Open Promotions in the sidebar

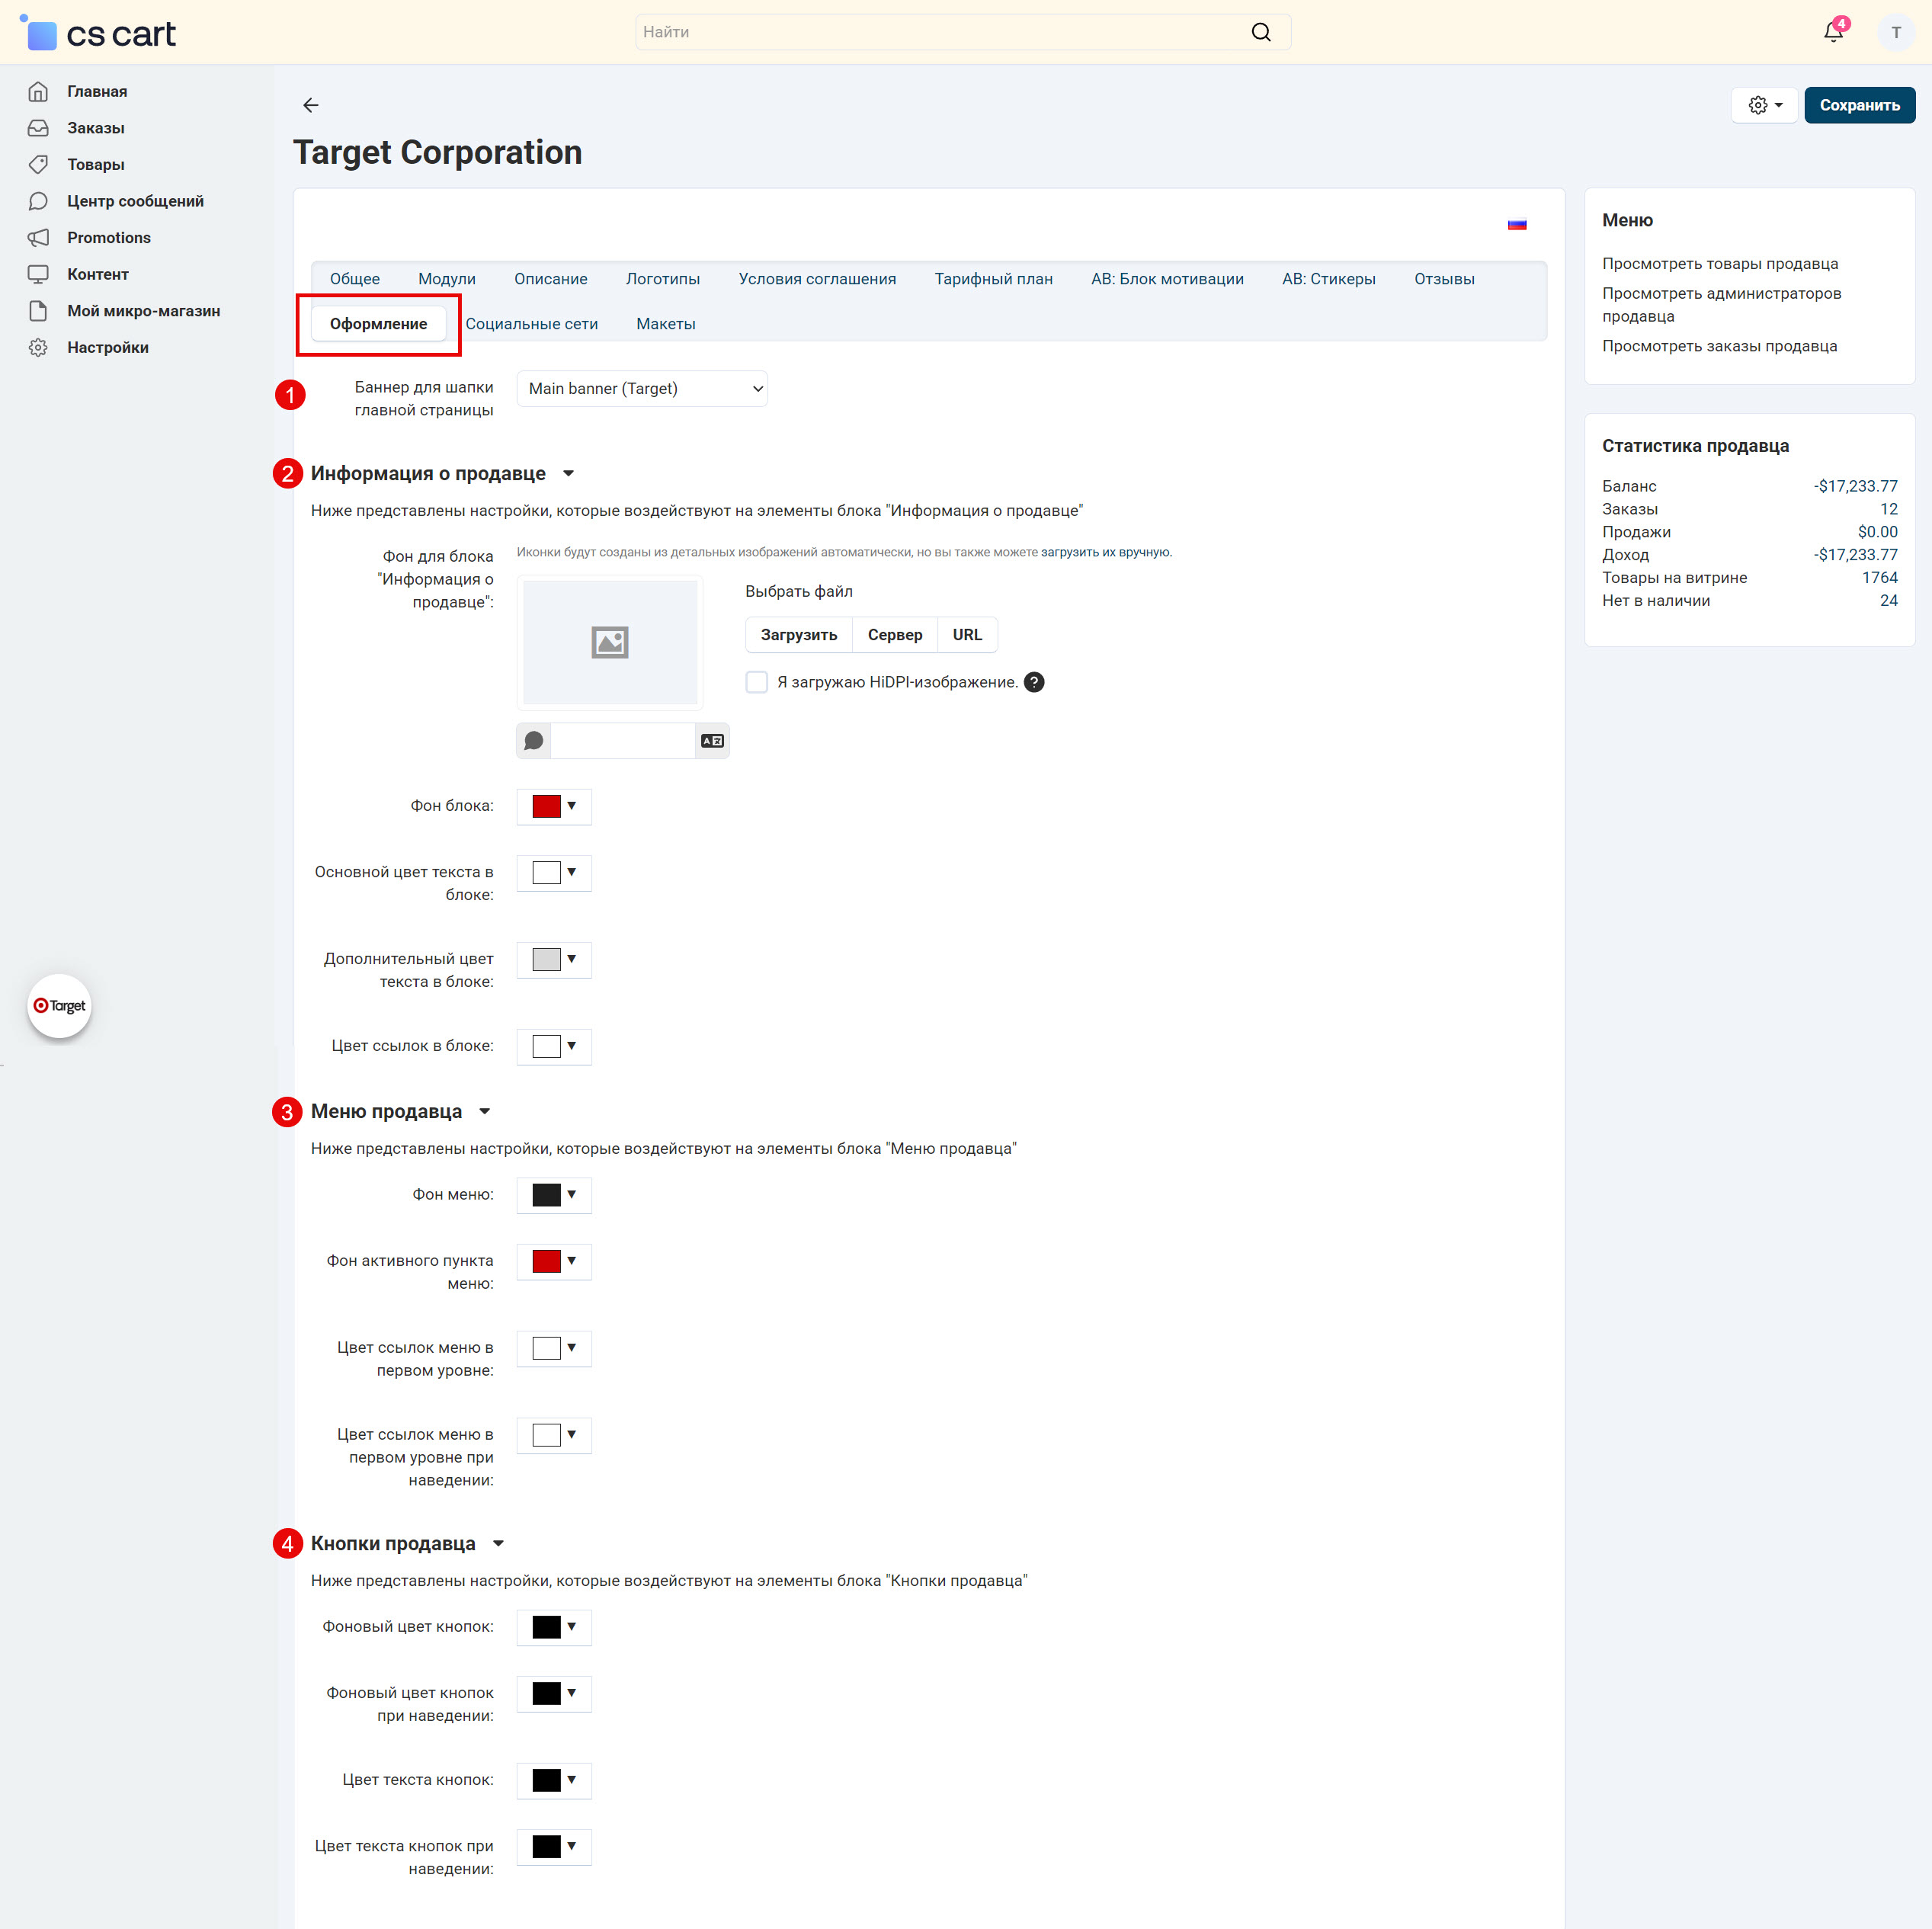point(108,237)
